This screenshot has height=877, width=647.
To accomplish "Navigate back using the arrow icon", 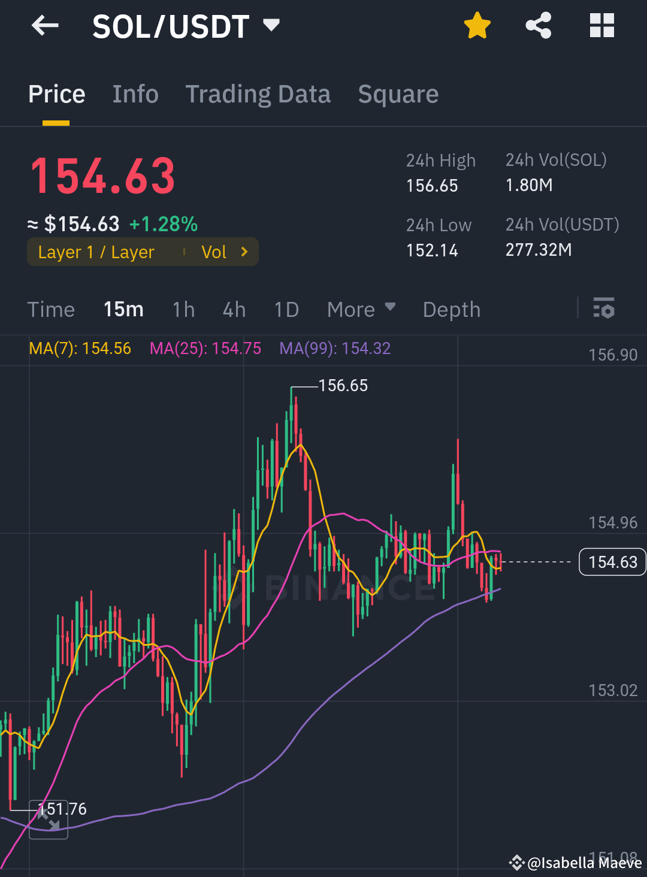I will (45, 25).
